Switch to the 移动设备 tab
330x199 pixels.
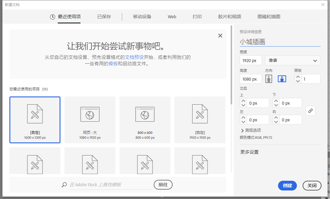(x=142, y=17)
